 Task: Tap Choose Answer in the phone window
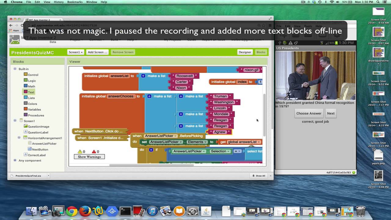tap(309, 113)
